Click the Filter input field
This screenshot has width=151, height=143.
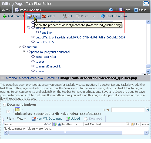coord(128,110)
